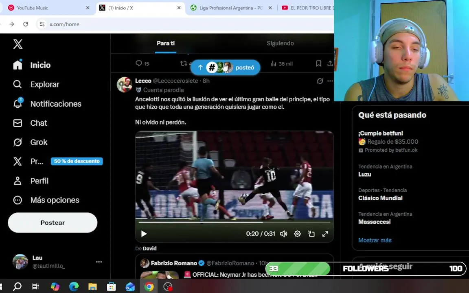Open trend 'Luzu'
Screen dimensions: 469x293
365,174
